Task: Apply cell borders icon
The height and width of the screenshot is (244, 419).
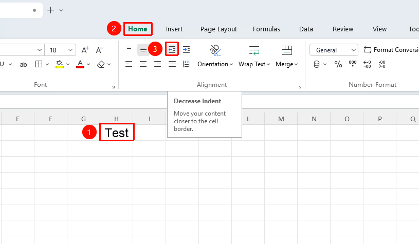Action: 39,64
